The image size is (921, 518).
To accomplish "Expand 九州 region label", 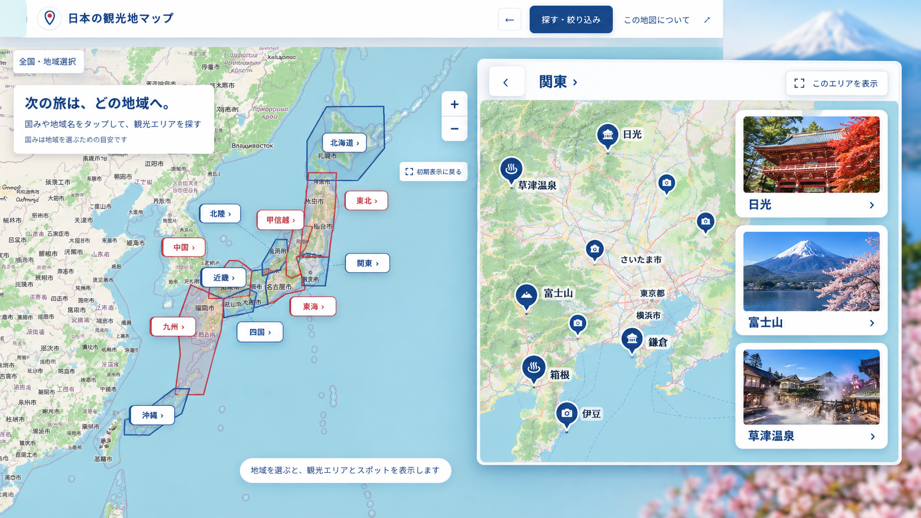I will 173,327.
